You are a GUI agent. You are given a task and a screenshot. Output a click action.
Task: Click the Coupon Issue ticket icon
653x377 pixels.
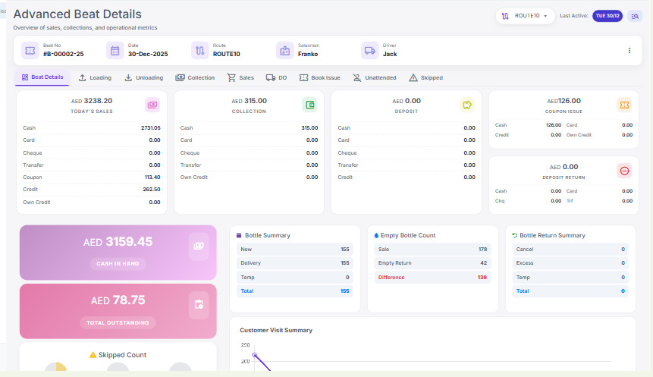[x=624, y=105]
